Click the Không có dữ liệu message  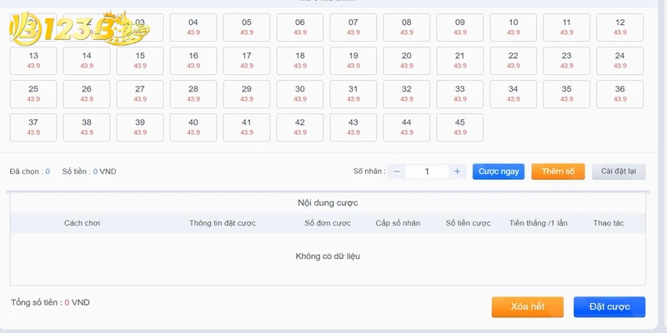point(328,256)
